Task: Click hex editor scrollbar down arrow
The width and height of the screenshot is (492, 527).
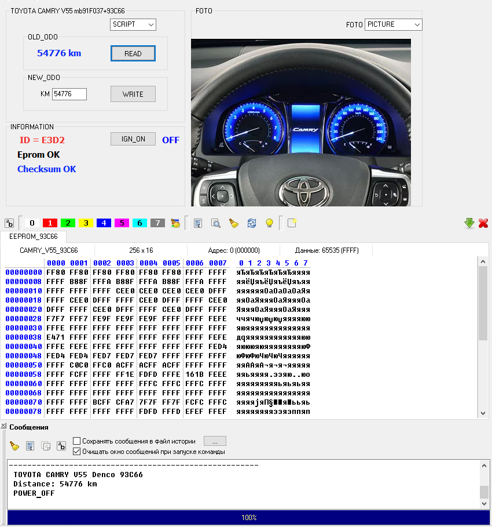Action: pos(483,413)
